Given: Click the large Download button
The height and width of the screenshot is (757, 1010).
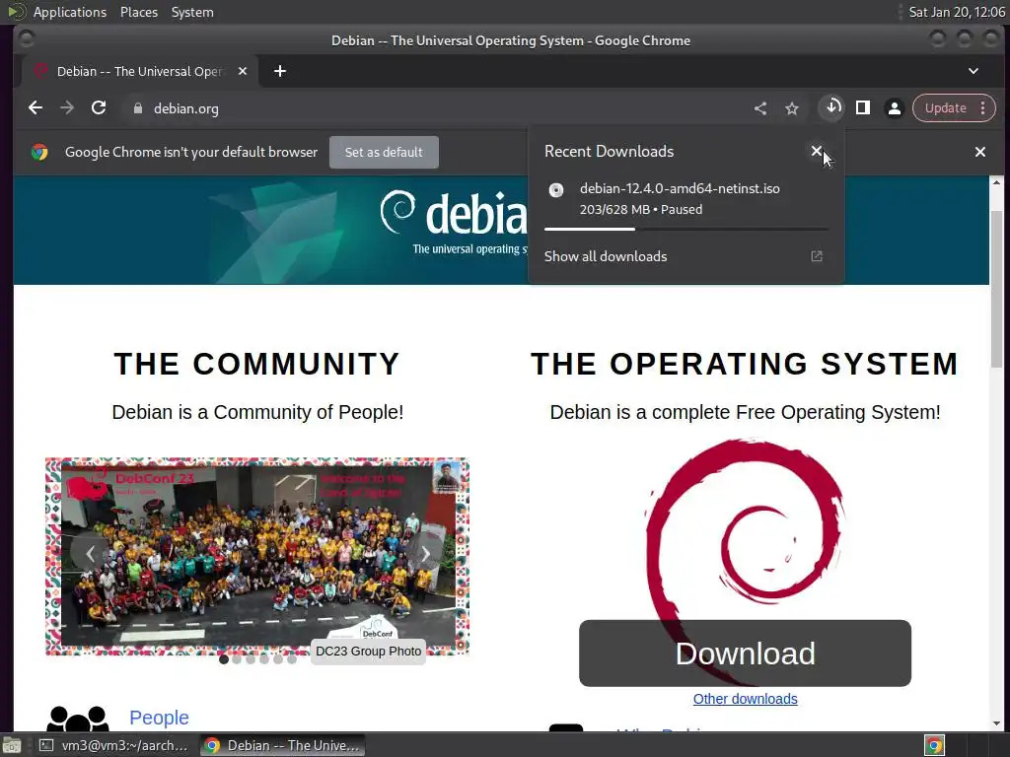Looking at the screenshot, I should [x=745, y=654].
